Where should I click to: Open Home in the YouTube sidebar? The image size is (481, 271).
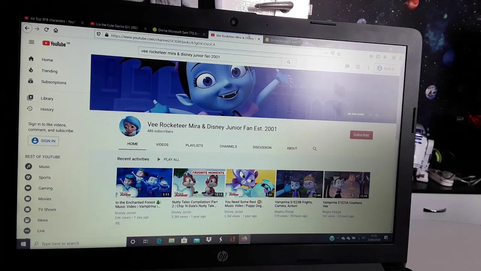coord(41,59)
